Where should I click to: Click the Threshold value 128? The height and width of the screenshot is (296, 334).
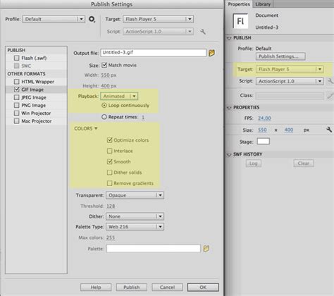[111, 206]
